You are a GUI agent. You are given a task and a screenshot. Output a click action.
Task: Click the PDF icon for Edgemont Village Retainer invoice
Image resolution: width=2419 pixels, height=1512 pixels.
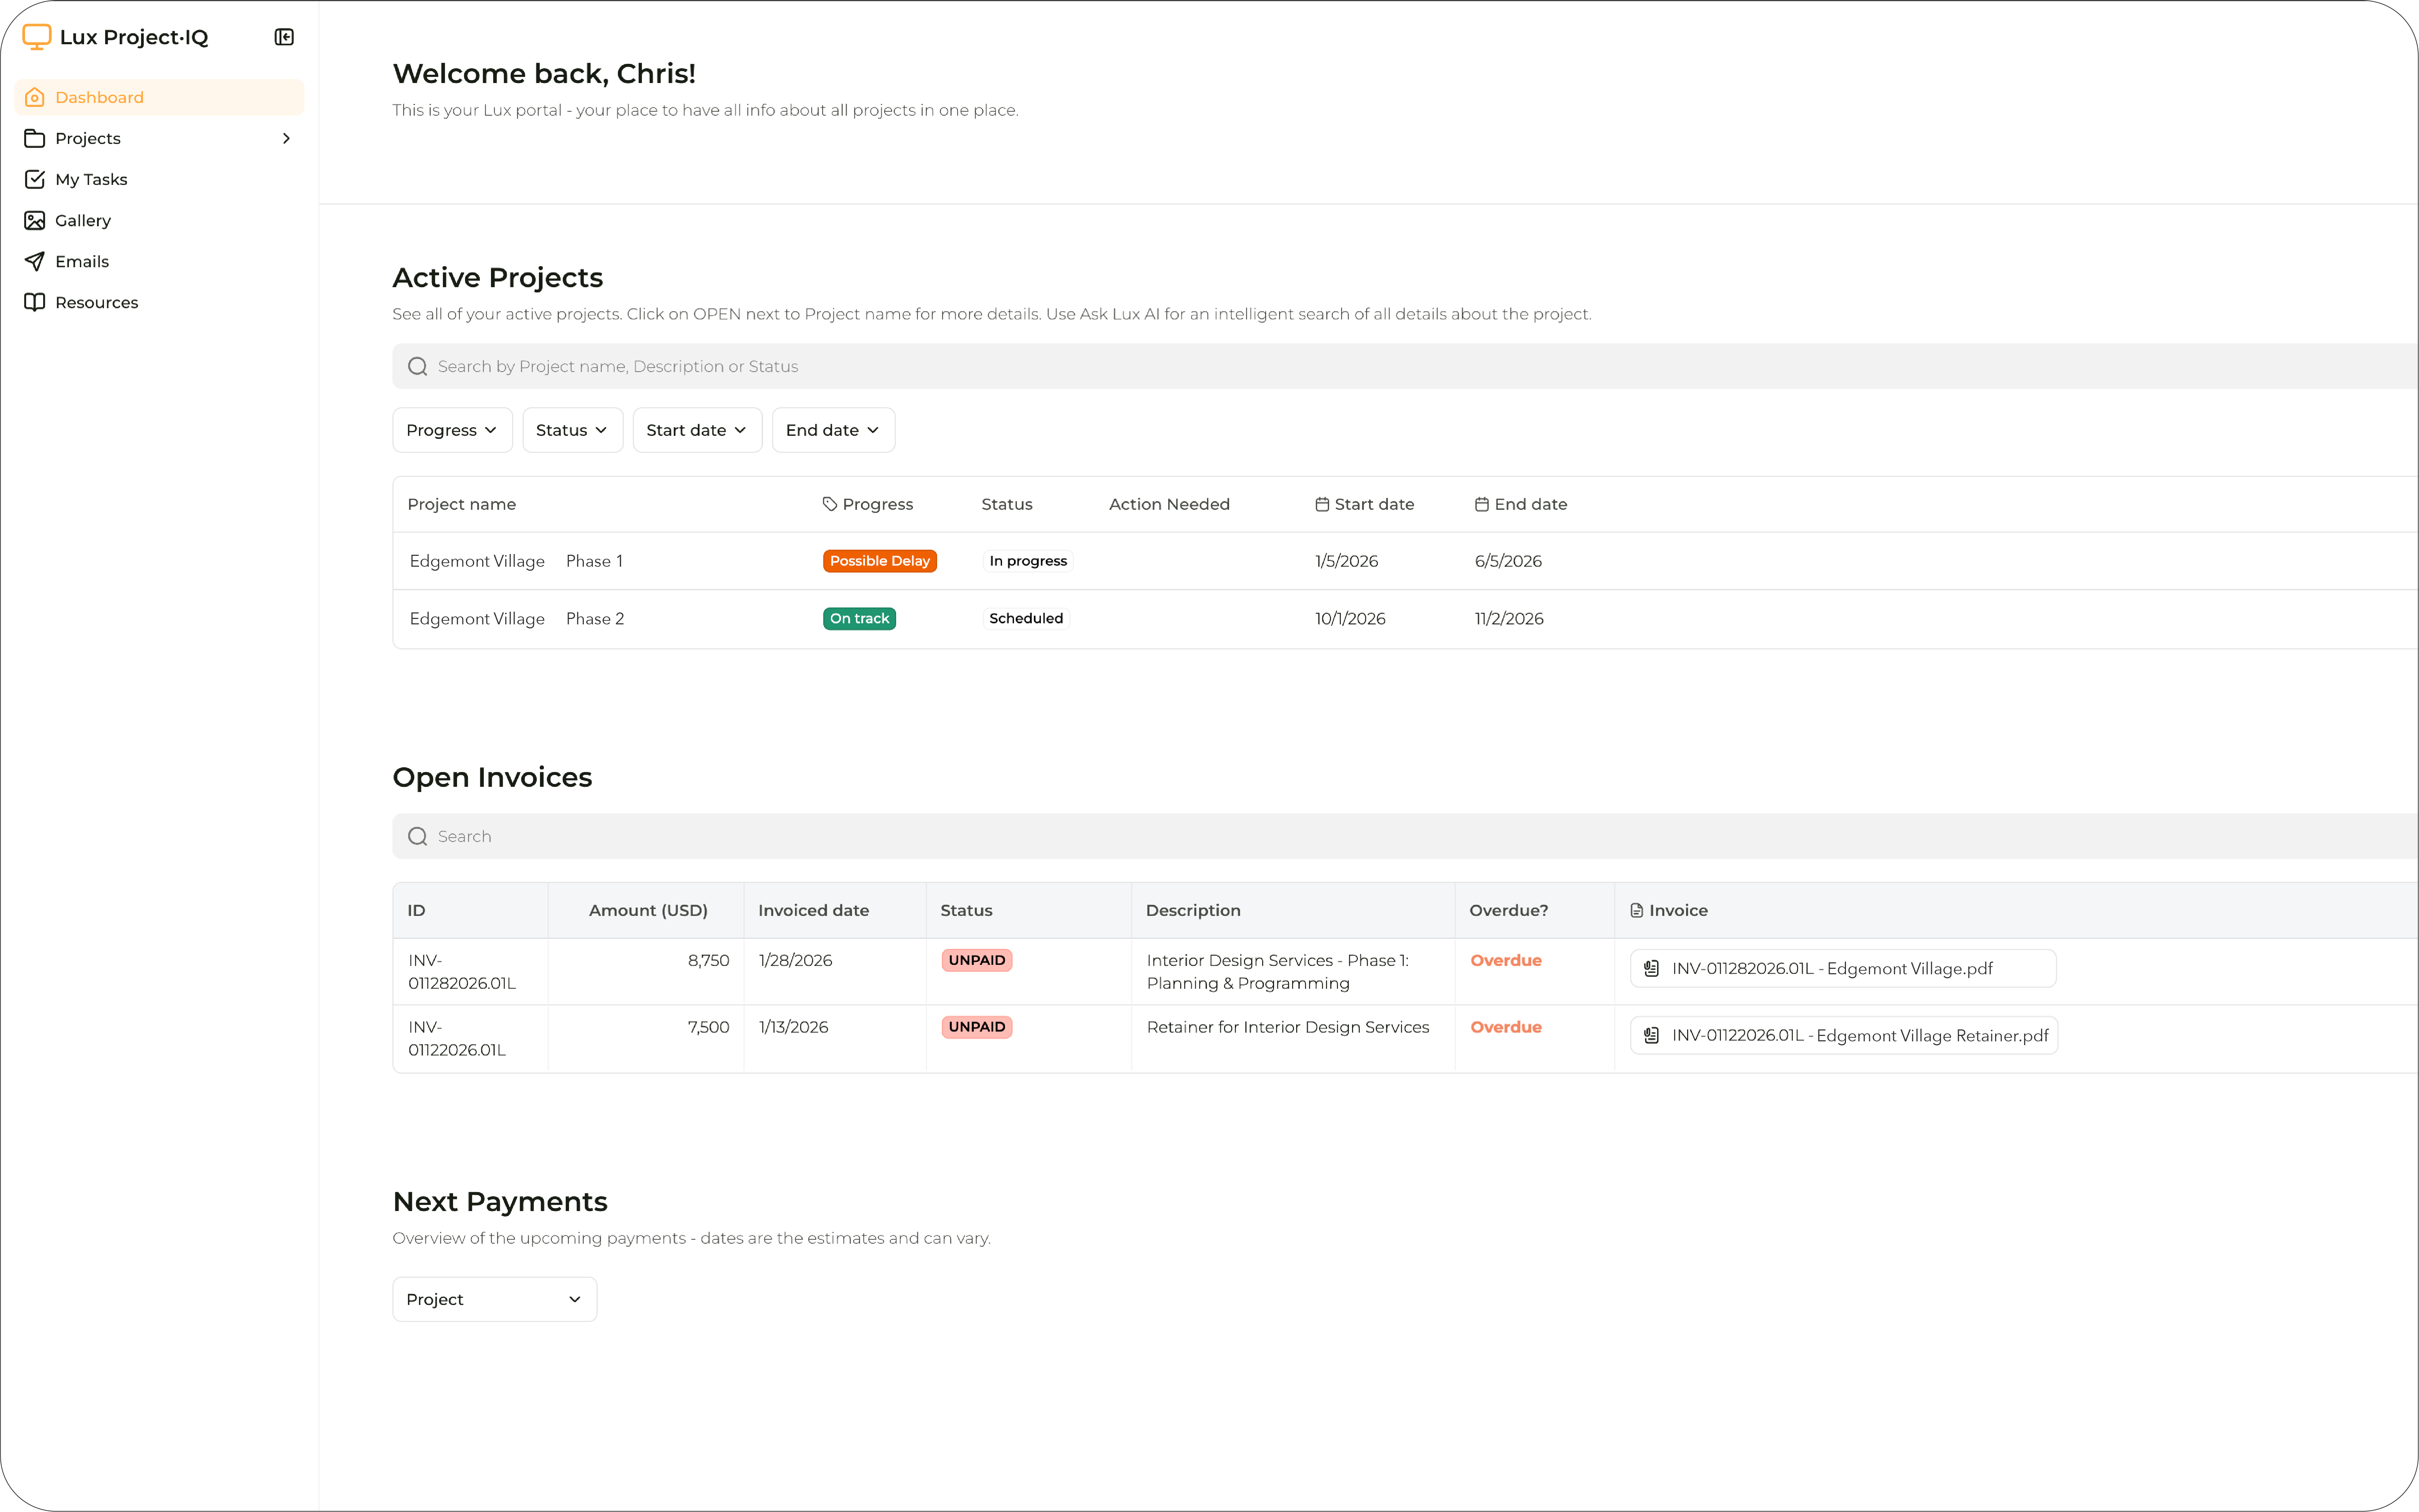1651,1035
